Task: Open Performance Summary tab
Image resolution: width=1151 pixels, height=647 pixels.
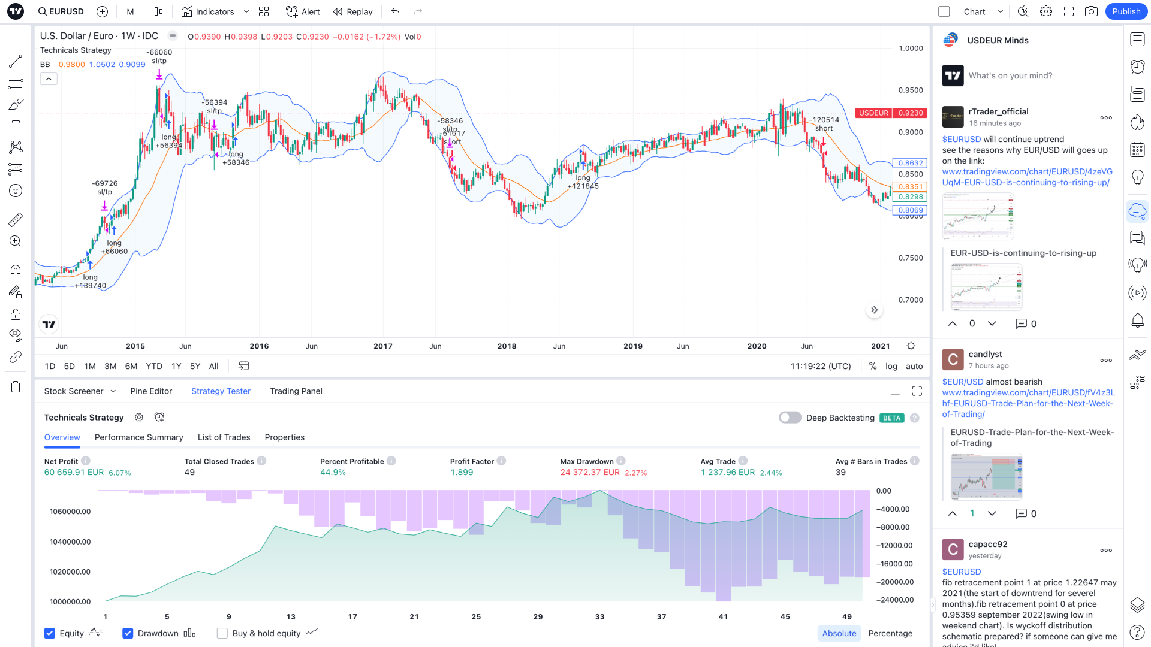Action: (x=139, y=437)
